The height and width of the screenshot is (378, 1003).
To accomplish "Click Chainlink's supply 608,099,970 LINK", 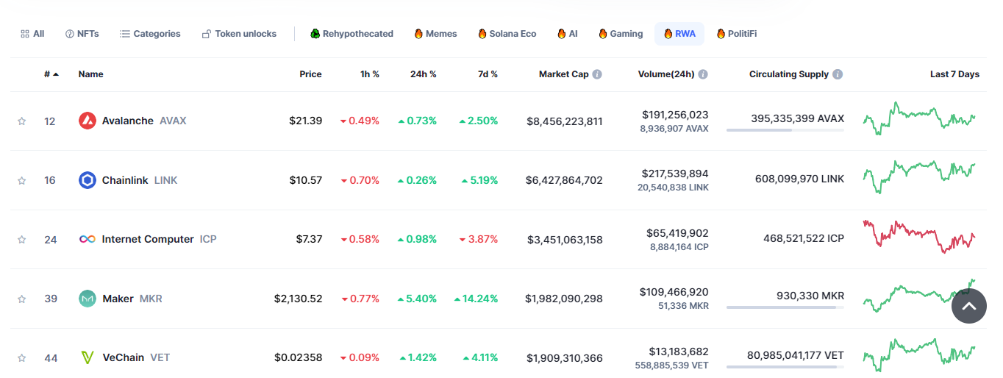I will (799, 179).
